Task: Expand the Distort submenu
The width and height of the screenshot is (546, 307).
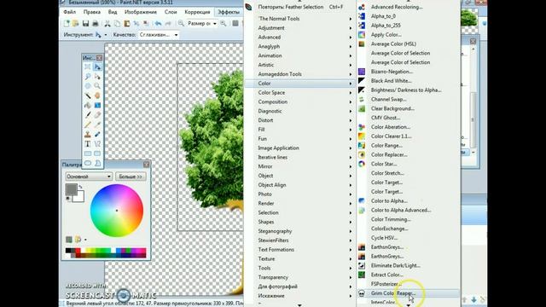Action: click(x=299, y=120)
